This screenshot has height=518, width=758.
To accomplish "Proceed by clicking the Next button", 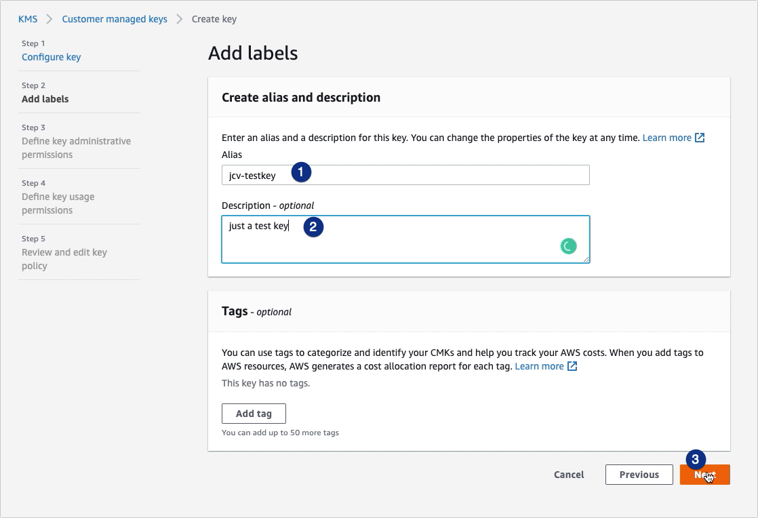I will [x=704, y=475].
